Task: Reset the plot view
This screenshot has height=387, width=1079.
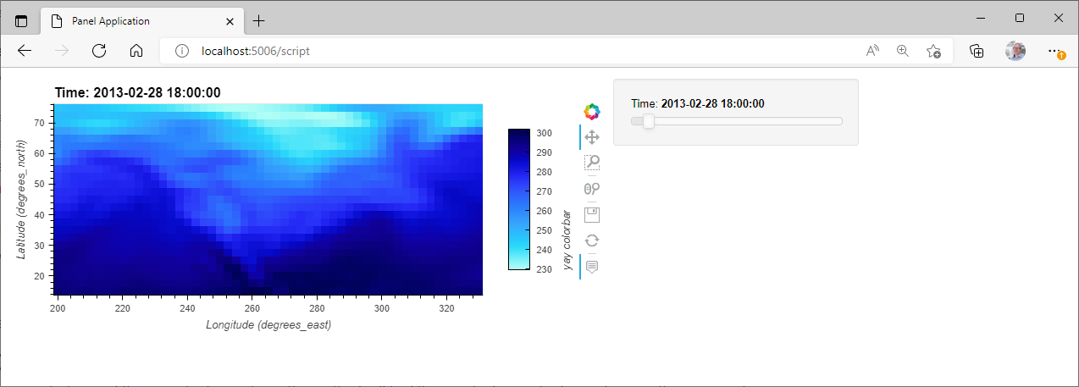Action: pyautogui.click(x=592, y=240)
